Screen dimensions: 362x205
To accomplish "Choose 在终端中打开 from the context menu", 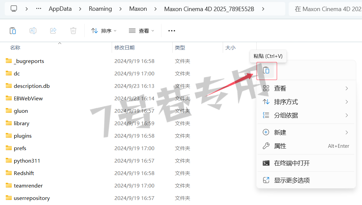I will click(306, 163).
